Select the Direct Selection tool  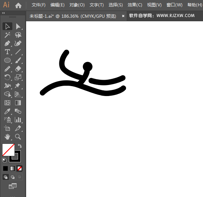pyautogui.click(x=18, y=27)
